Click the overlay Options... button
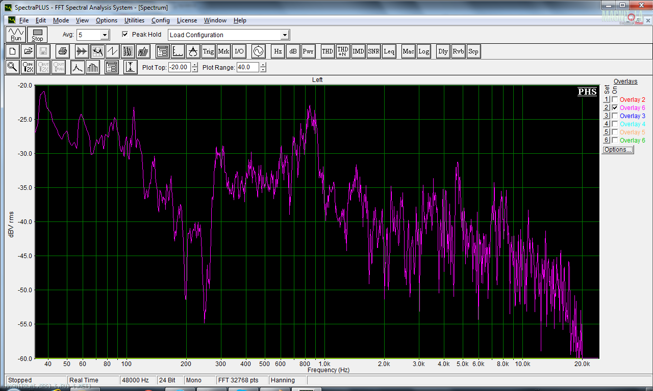Screen dimensions: 653x391 pyautogui.click(x=617, y=150)
